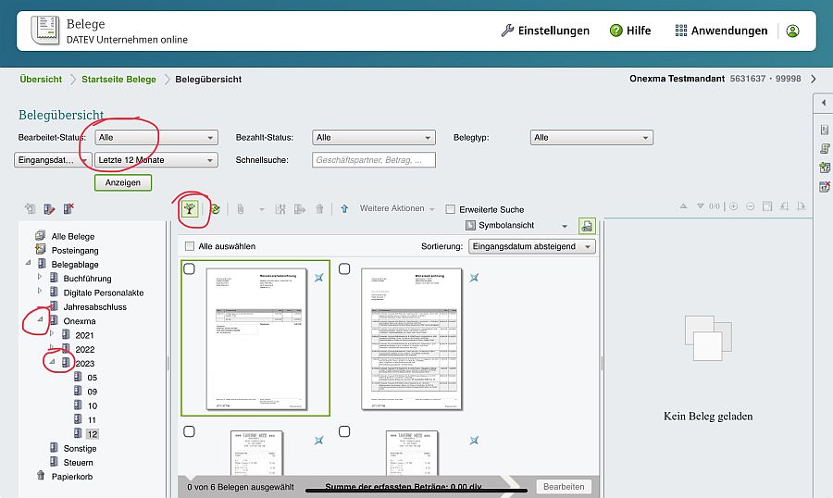Click the rotate right icon in viewer
The height and width of the screenshot is (498, 833).
click(802, 206)
